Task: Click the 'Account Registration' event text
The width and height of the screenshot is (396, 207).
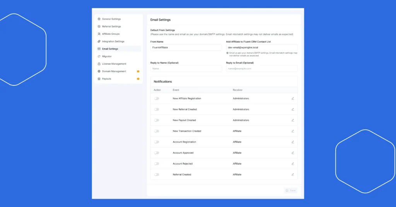Action: [x=184, y=142]
